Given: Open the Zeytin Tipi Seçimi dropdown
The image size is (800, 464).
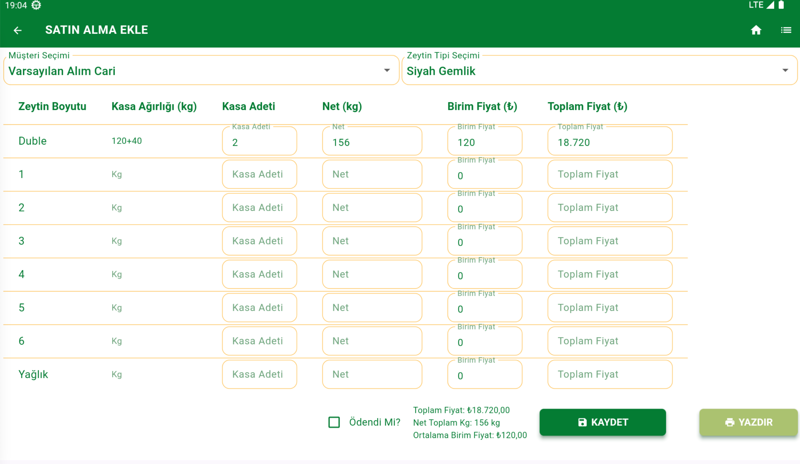Looking at the screenshot, I should [x=599, y=71].
